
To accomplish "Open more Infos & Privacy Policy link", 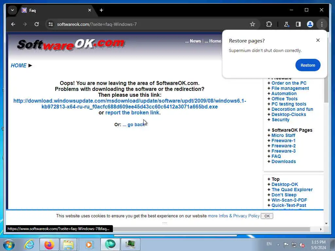I will coord(234,216).
